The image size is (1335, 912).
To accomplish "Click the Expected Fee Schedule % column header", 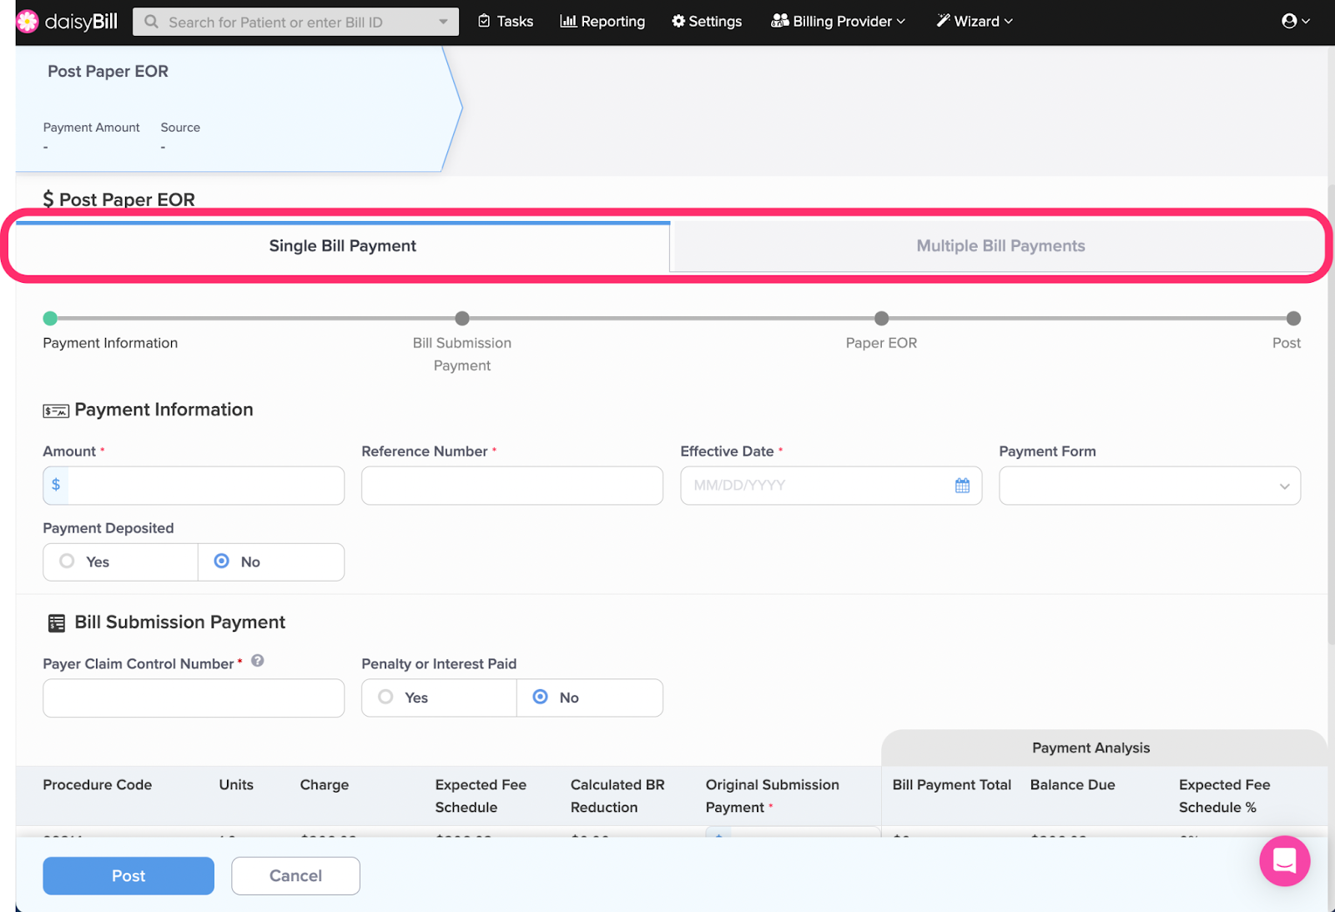I will (x=1225, y=796).
